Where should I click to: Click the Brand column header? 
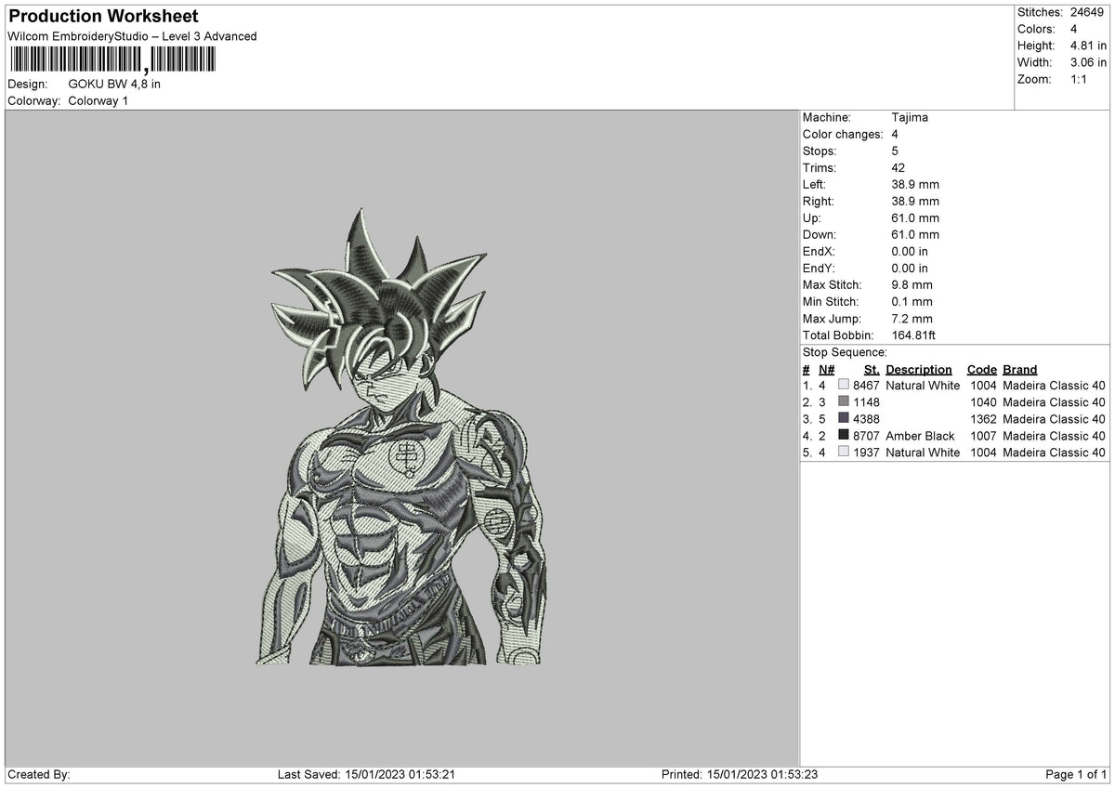1020,369
